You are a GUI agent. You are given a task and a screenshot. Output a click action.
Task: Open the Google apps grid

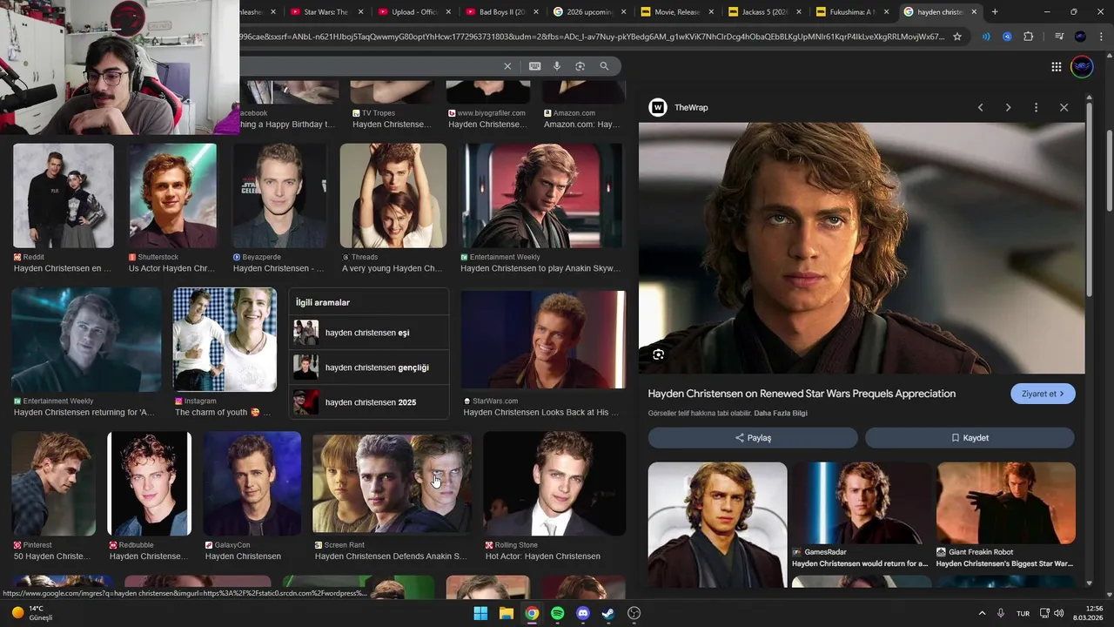1056,67
